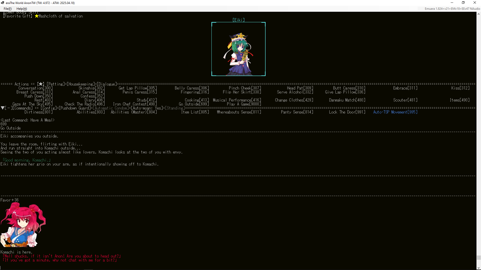
Task: Select the Conversation[300] command
Action: click(35, 88)
